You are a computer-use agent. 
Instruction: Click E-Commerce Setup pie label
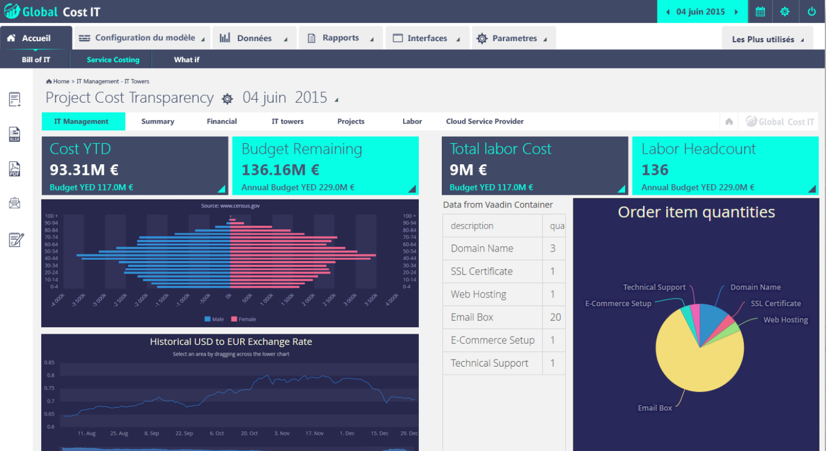tap(618, 304)
